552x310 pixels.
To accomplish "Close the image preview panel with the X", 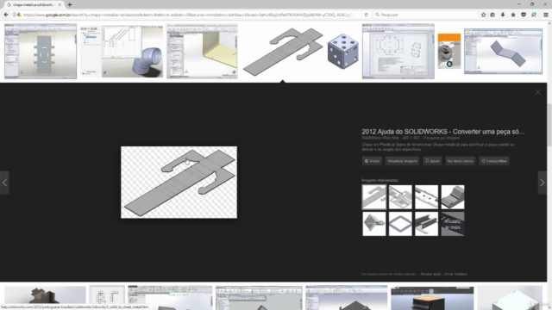I will coord(537,92).
